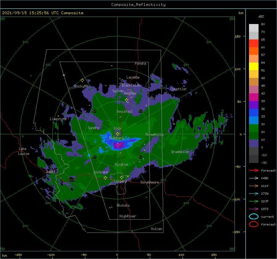Click the Didsbury city label

click(x=116, y=138)
